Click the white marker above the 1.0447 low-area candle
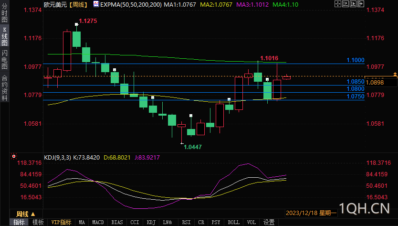 191,116
